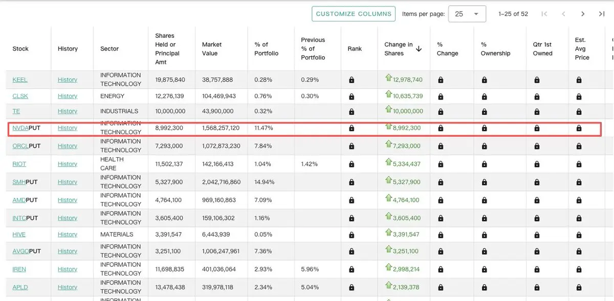Click Est. Avg Price lock for RIOT row
Screen dimensions: 614x301
pos(579,164)
